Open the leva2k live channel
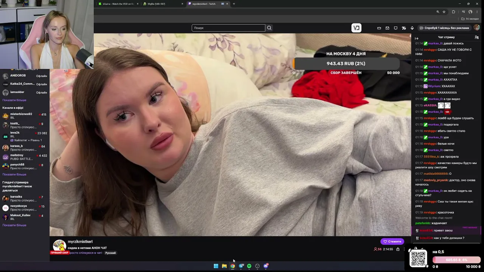The height and width of the screenshot is (272, 484). coord(25,136)
